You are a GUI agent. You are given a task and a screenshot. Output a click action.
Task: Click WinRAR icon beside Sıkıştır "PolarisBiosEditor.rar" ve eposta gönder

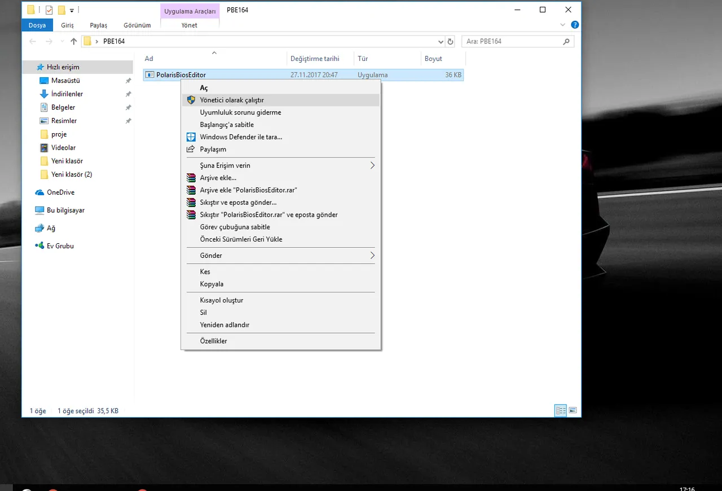click(191, 215)
